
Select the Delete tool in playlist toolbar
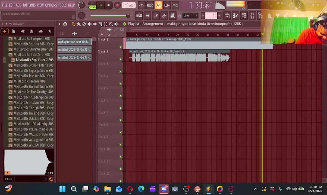[84, 24]
